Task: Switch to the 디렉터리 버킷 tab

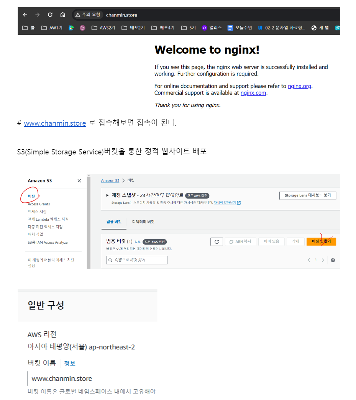Action: click(143, 222)
